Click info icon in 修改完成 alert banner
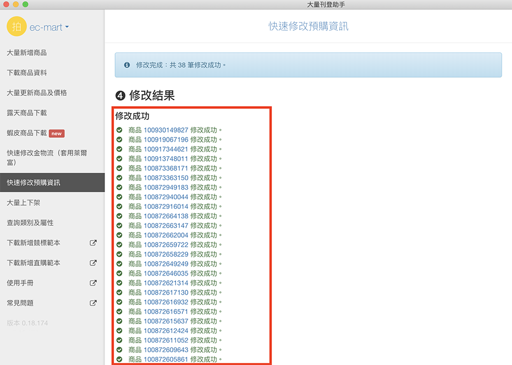This screenshot has width=512, height=365. pos(127,65)
